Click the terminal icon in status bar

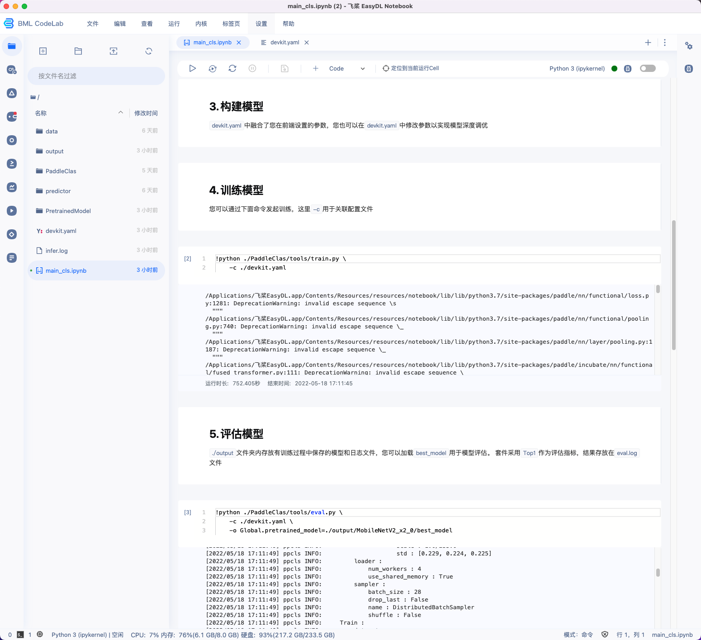point(20,635)
